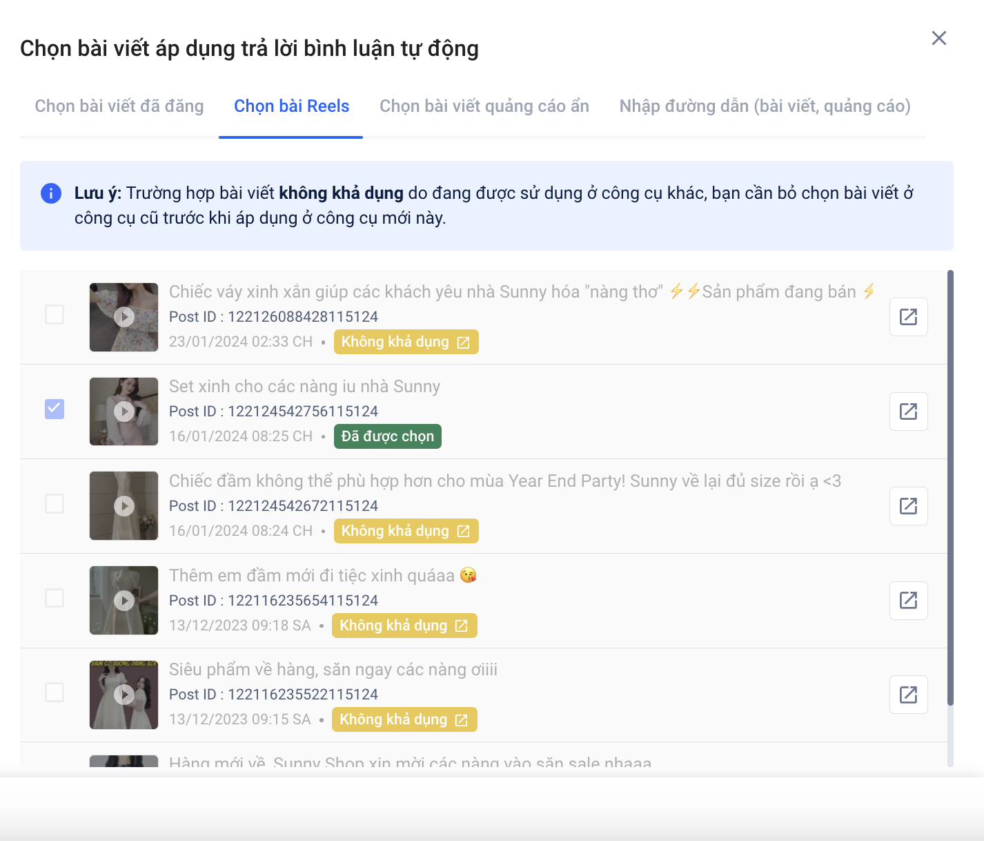
Task: Open external link for 'Thêm em đầm mới' post
Action: tap(908, 601)
